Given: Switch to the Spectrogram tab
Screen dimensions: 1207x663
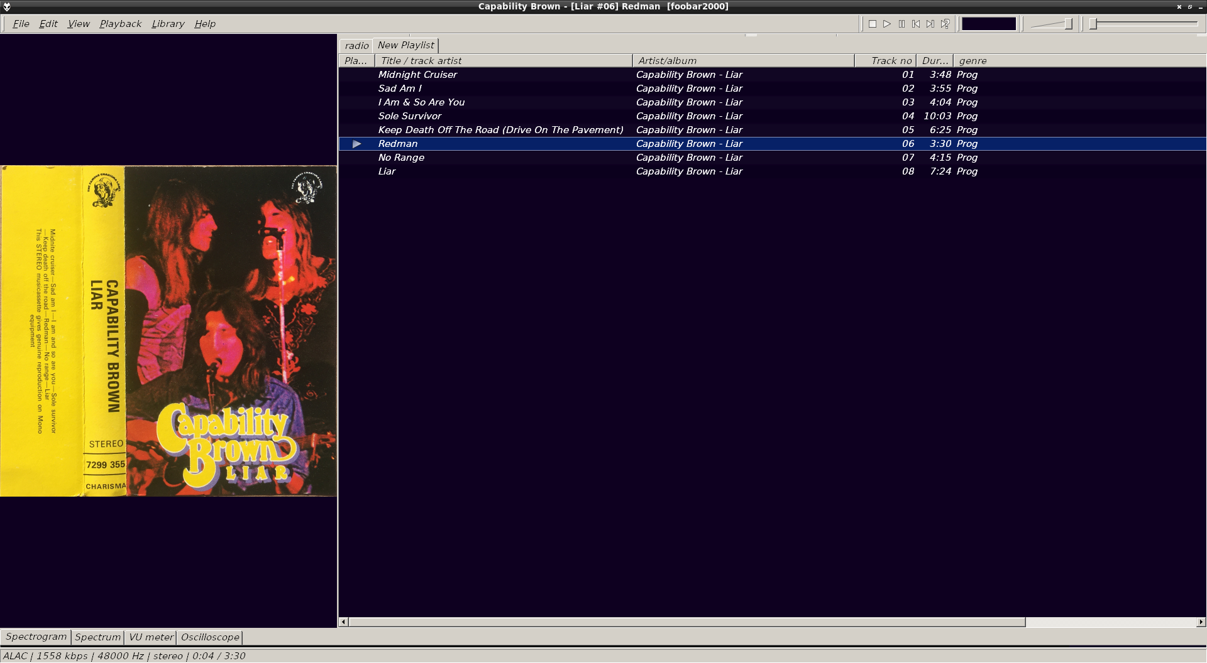Looking at the screenshot, I should coord(36,637).
